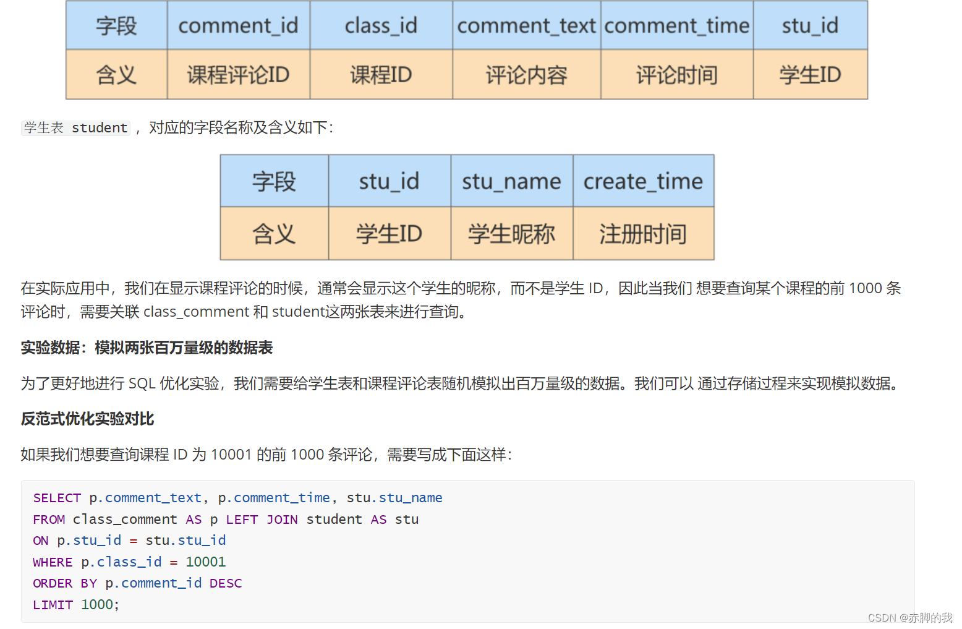Click the inline code label student
Screen dimensions: 962x629
[x=99, y=128]
